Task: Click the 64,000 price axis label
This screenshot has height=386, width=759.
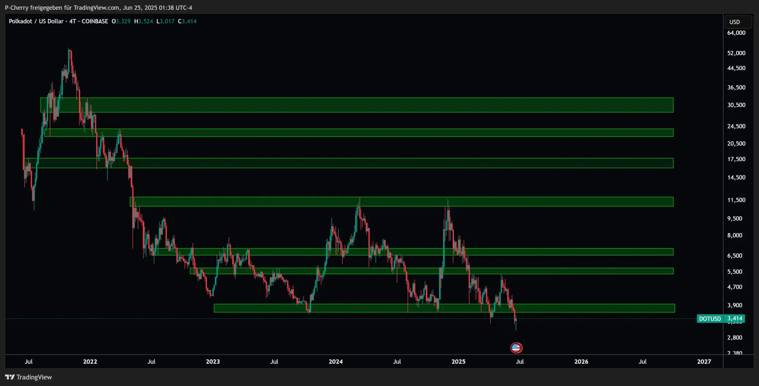Action: point(736,33)
